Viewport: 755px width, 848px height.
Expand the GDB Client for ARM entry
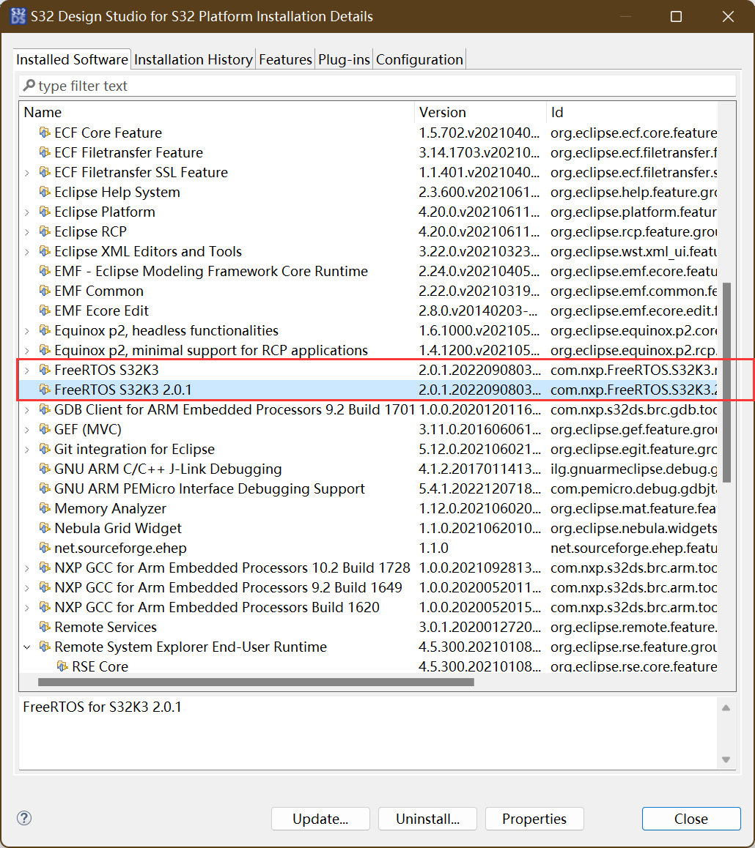tap(27, 409)
